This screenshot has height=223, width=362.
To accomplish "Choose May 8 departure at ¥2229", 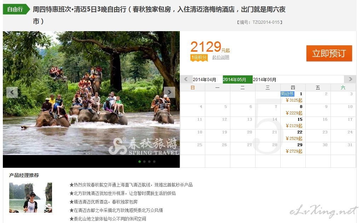I will [x=293, y=110].
